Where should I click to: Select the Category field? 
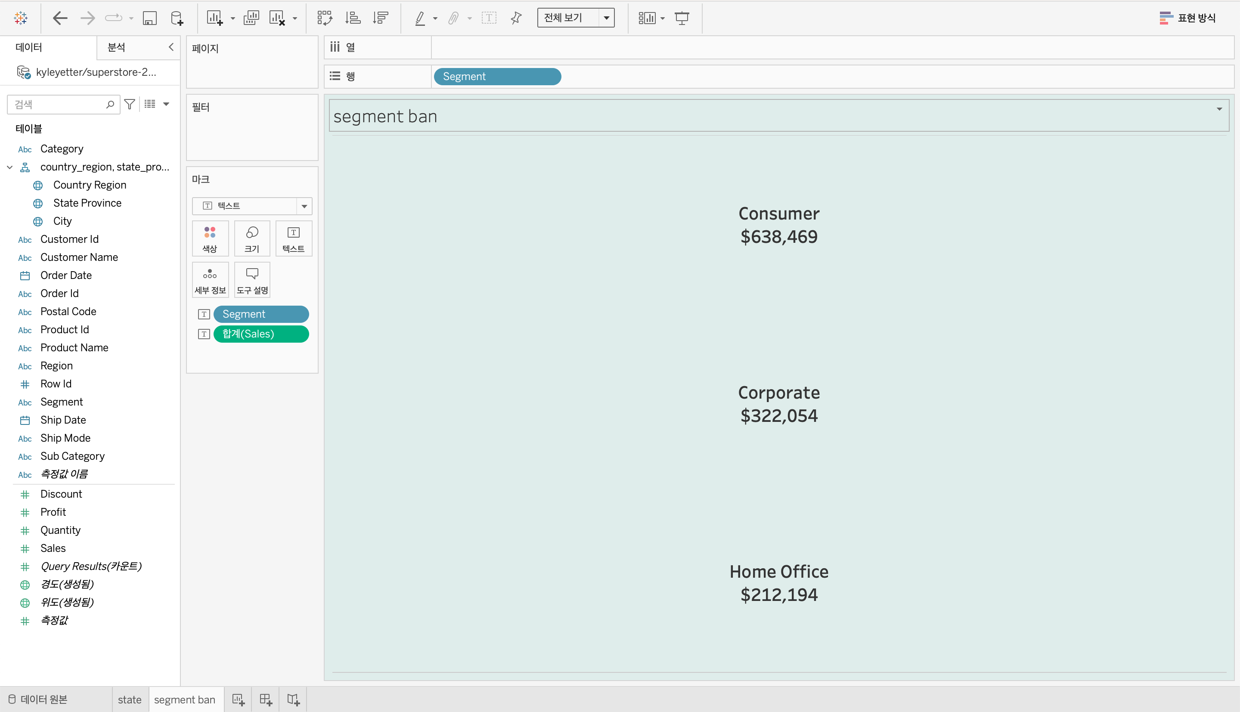click(62, 149)
